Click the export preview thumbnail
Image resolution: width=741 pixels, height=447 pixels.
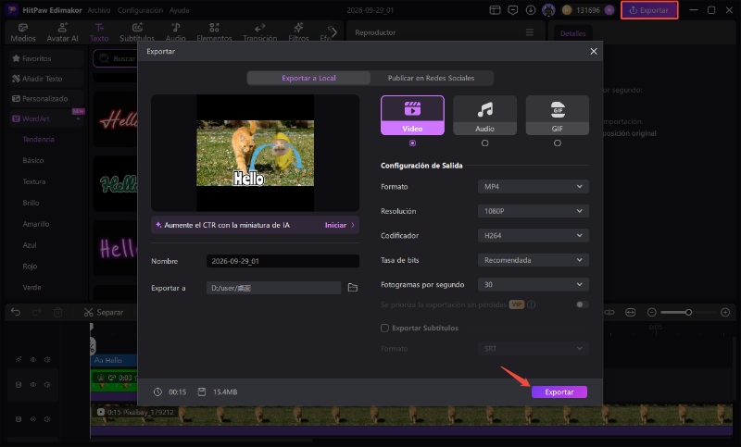coord(256,153)
